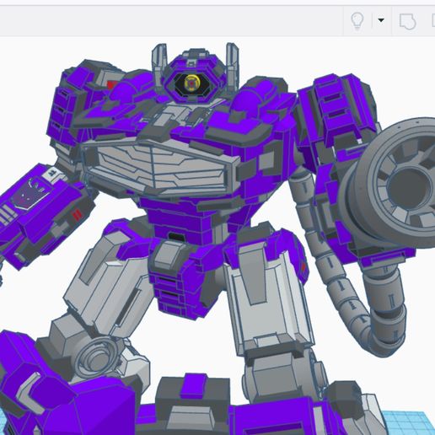Open the dropdown arrow beside the lightbulb
The image size is (435, 435).
pyautogui.click(x=381, y=20)
